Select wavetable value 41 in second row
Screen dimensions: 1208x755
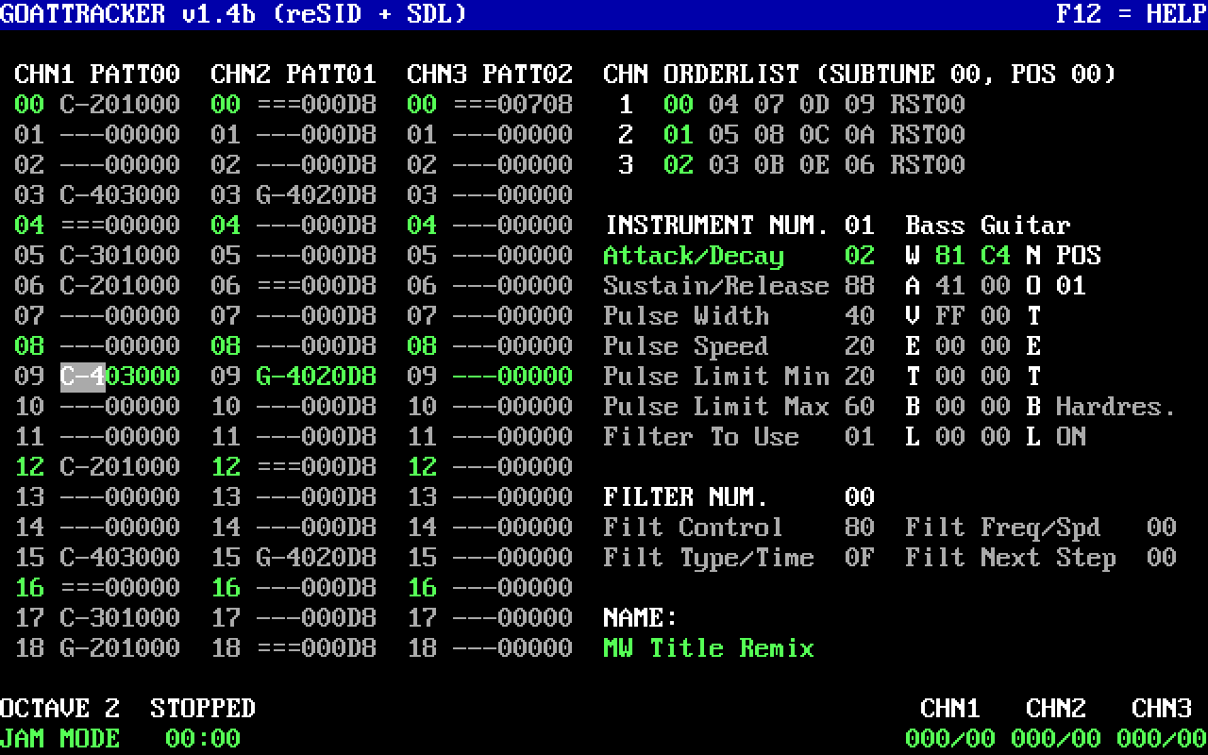[950, 286]
